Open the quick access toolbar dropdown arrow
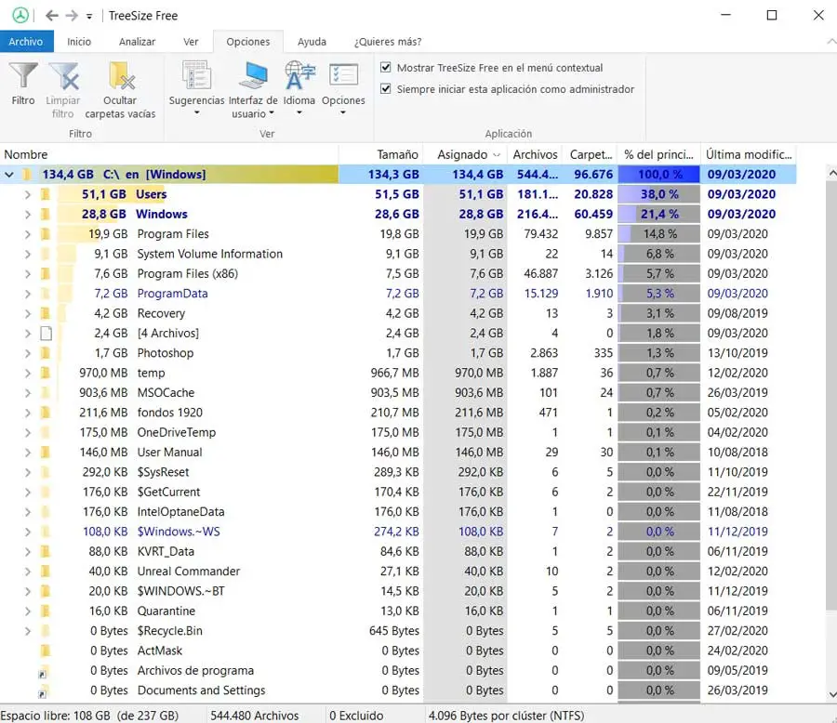 [x=89, y=17]
